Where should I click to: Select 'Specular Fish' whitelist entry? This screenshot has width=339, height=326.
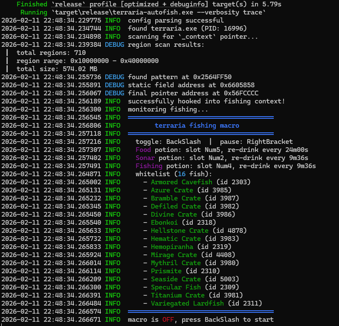click(x=176, y=287)
